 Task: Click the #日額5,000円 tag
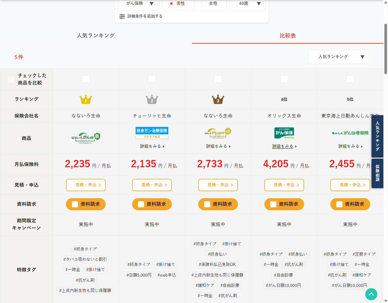point(139,275)
